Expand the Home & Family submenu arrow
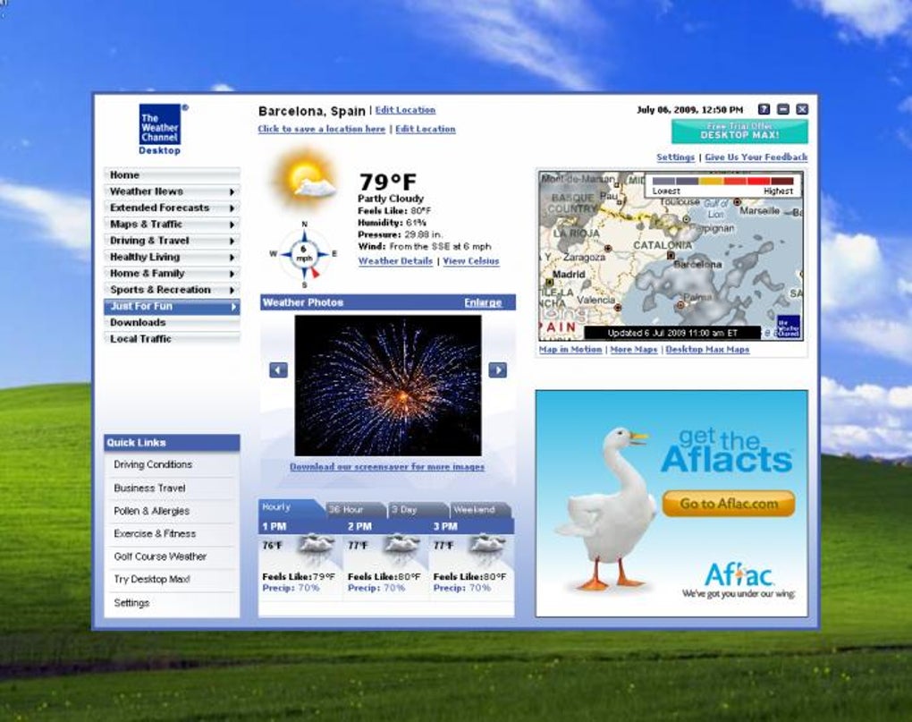This screenshot has height=722, width=912. (232, 274)
